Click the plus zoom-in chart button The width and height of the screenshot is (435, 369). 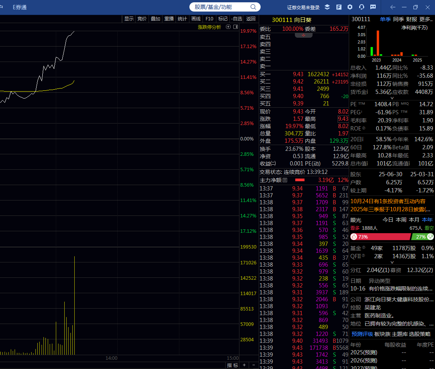coord(244,365)
